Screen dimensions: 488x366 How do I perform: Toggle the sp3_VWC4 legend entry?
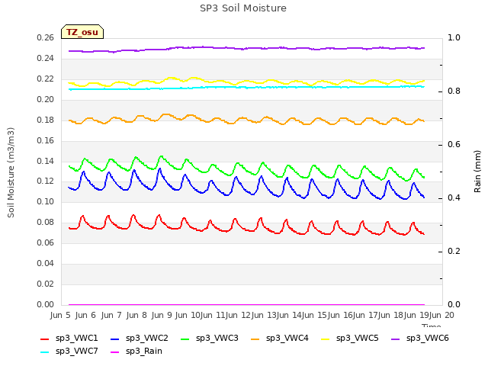coord(280,339)
